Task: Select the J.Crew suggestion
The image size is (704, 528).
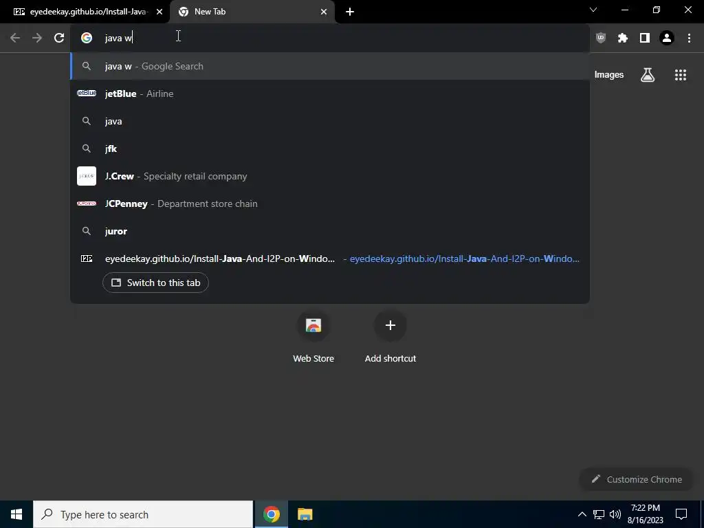Action: pos(330,176)
